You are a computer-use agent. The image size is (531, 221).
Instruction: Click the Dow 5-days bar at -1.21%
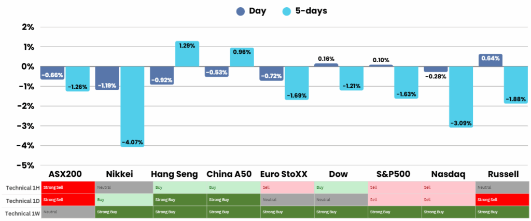(x=351, y=78)
